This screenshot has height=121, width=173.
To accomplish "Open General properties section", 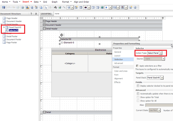I will [118, 52].
